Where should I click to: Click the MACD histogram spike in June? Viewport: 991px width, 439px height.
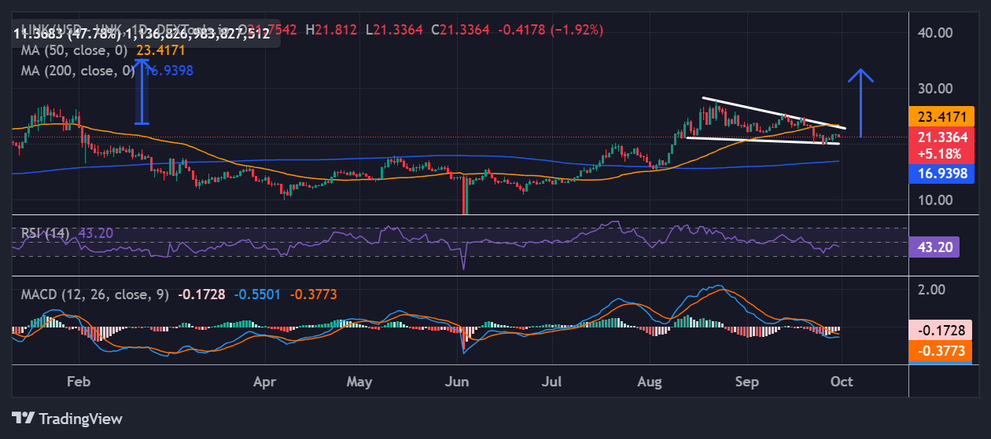[x=464, y=339]
